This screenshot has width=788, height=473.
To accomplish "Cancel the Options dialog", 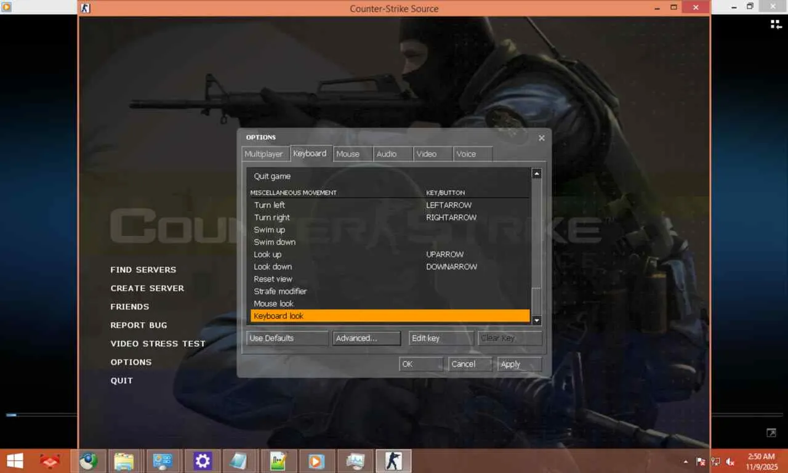I will 470,364.
